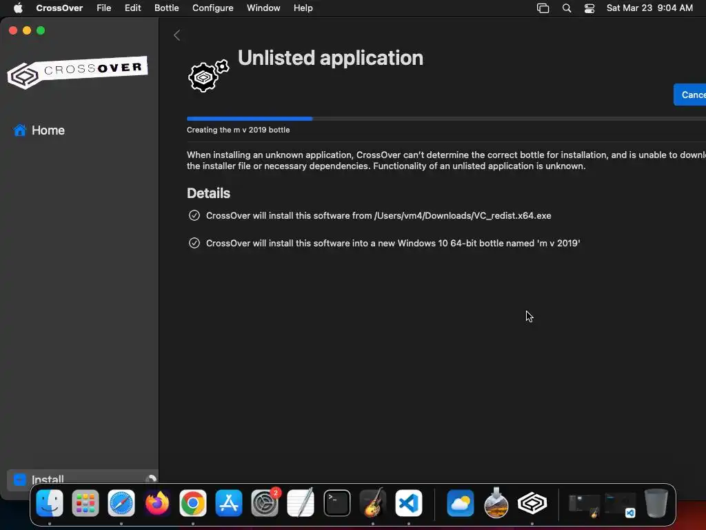Open the first minimized window thumbnail in Dock
Image resolution: width=706 pixels, height=530 pixels.
(584, 506)
